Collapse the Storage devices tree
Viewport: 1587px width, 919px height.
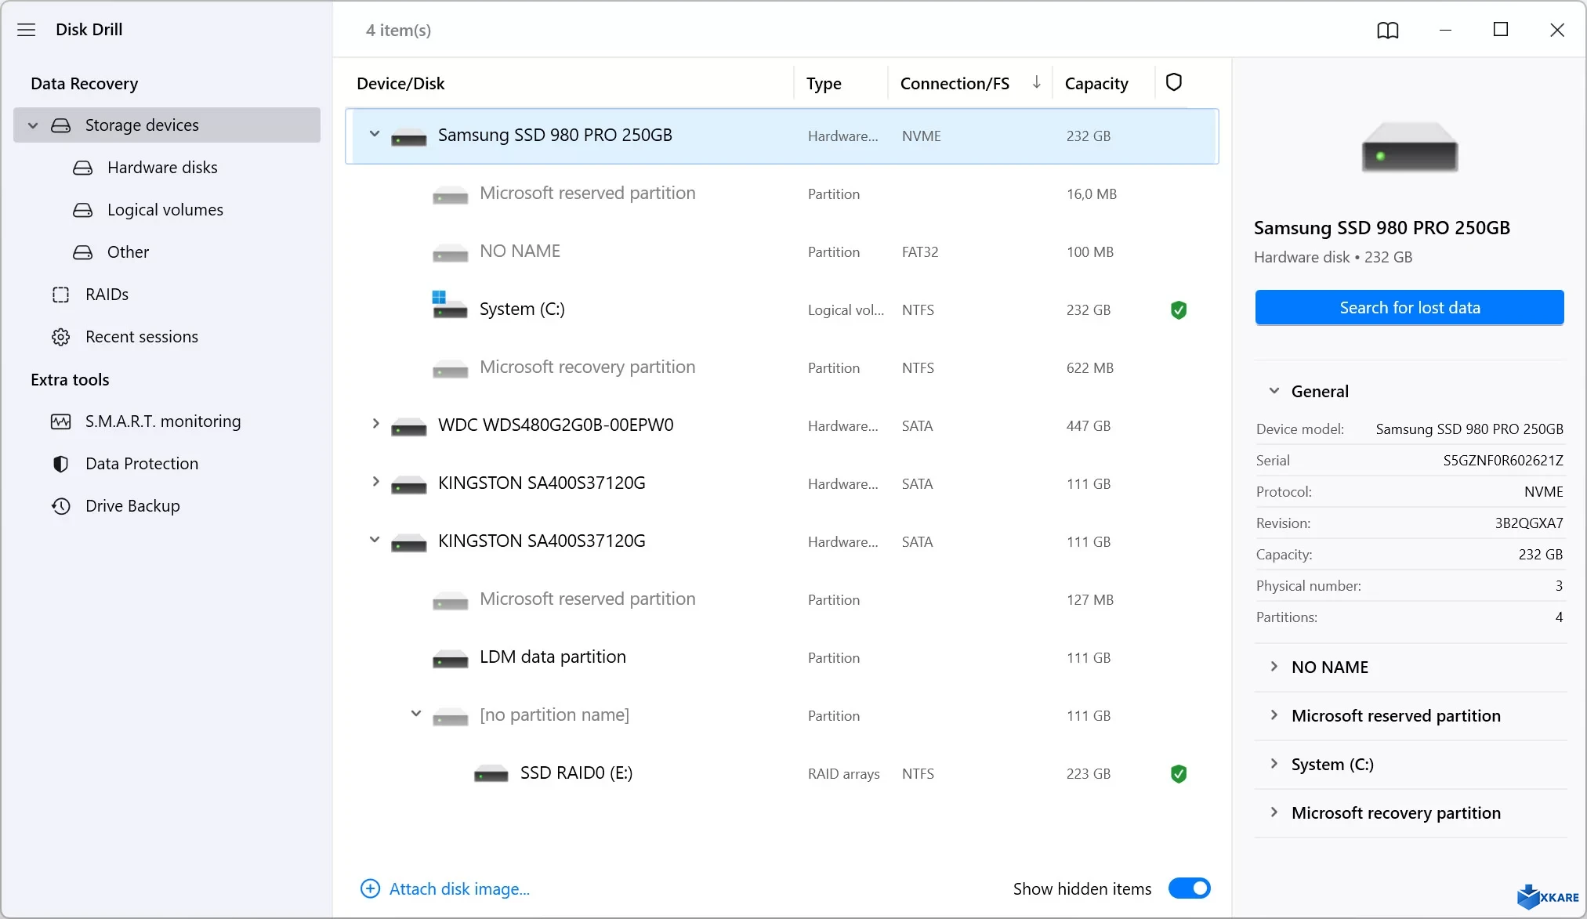pyautogui.click(x=33, y=125)
